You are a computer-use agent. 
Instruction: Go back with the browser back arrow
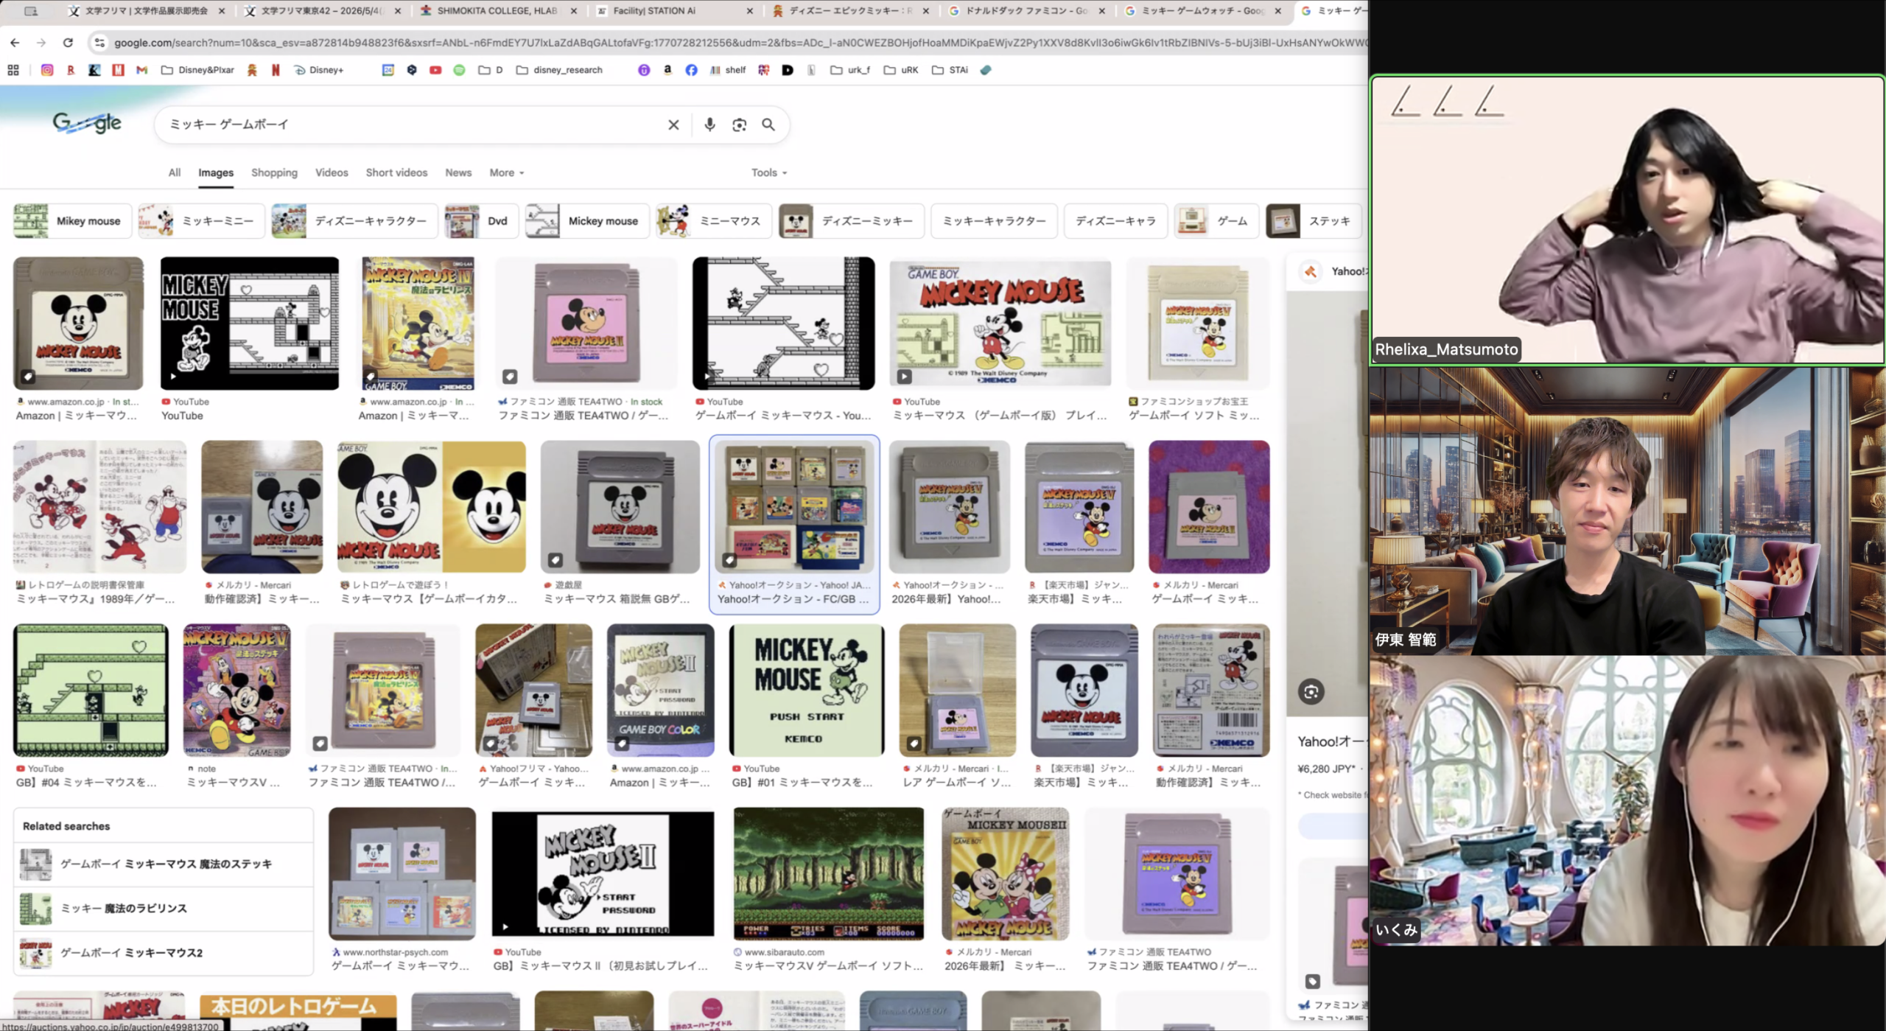15,43
